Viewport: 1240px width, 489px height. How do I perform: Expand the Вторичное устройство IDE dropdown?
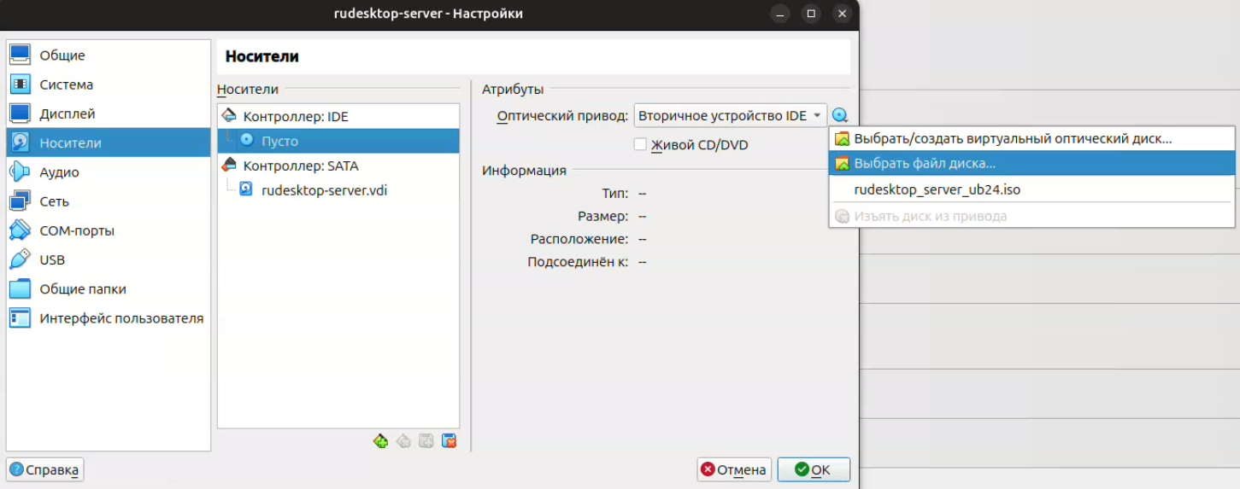730,116
